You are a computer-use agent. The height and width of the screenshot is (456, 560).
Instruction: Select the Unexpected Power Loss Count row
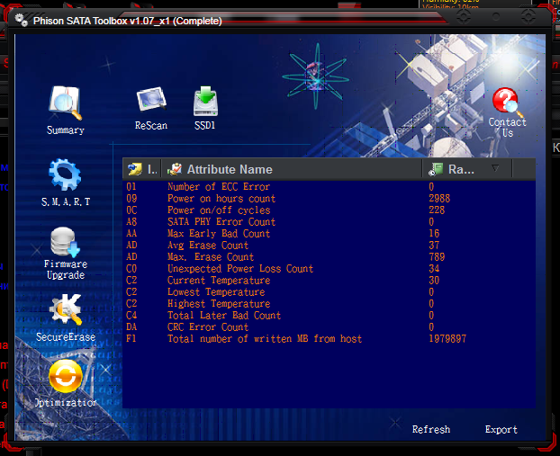[x=329, y=269]
